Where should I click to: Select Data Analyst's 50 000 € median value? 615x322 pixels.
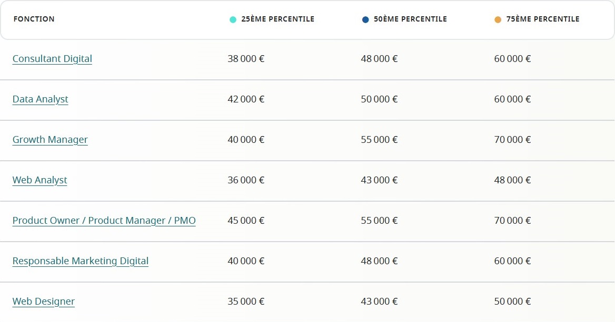pyautogui.click(x=379, y=99)
